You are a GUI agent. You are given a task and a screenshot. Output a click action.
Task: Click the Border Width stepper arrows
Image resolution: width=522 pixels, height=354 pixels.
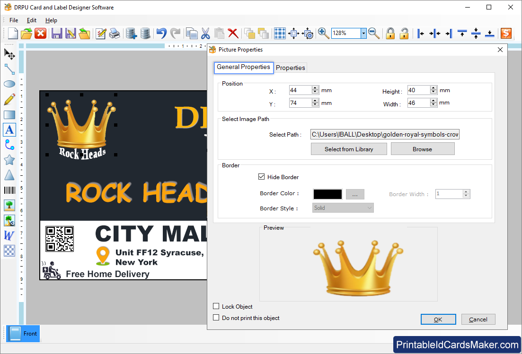466,194
